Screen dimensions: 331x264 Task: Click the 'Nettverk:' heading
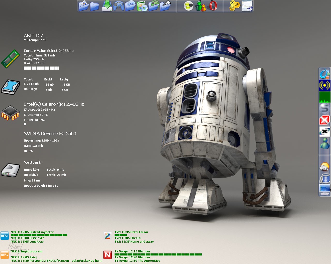point(33,162)
